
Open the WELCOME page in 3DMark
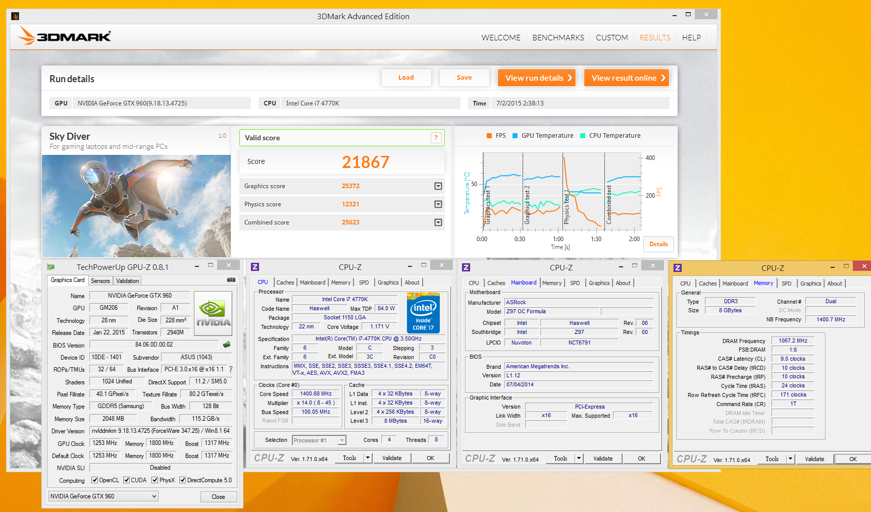coord(501,38)
